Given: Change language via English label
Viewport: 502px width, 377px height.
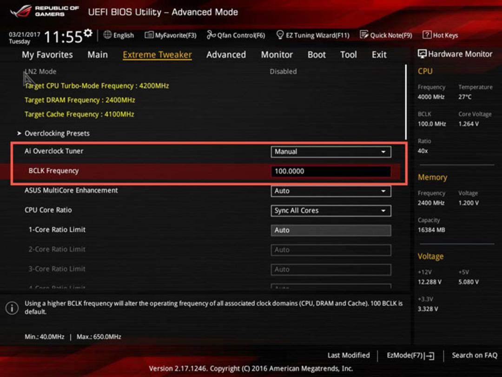Looking at the screenshot, I should coord(124,35).
